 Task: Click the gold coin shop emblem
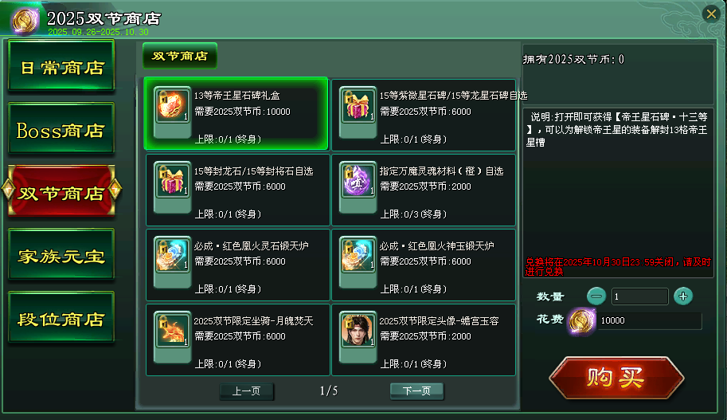coord(25,21)
